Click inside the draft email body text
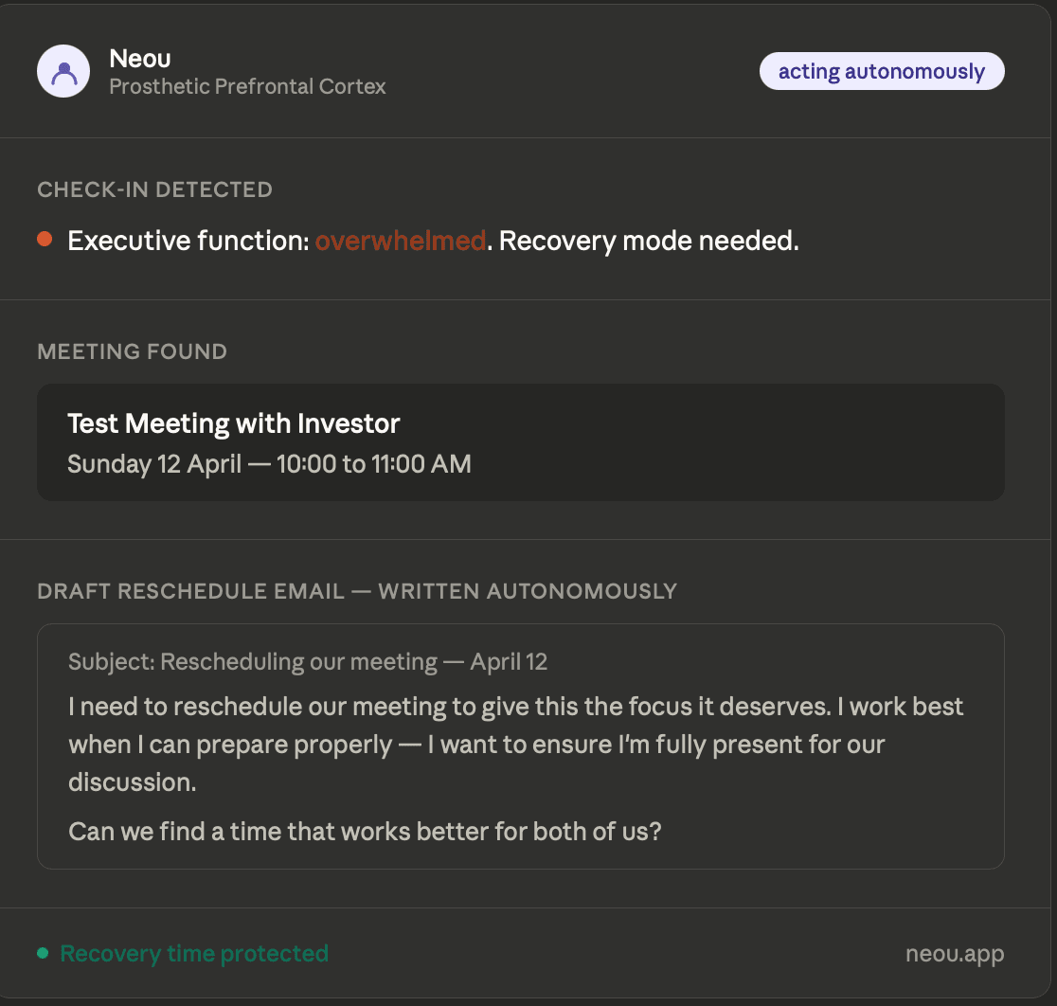The image size is (1057, 1006). click(x=515, y=745)
